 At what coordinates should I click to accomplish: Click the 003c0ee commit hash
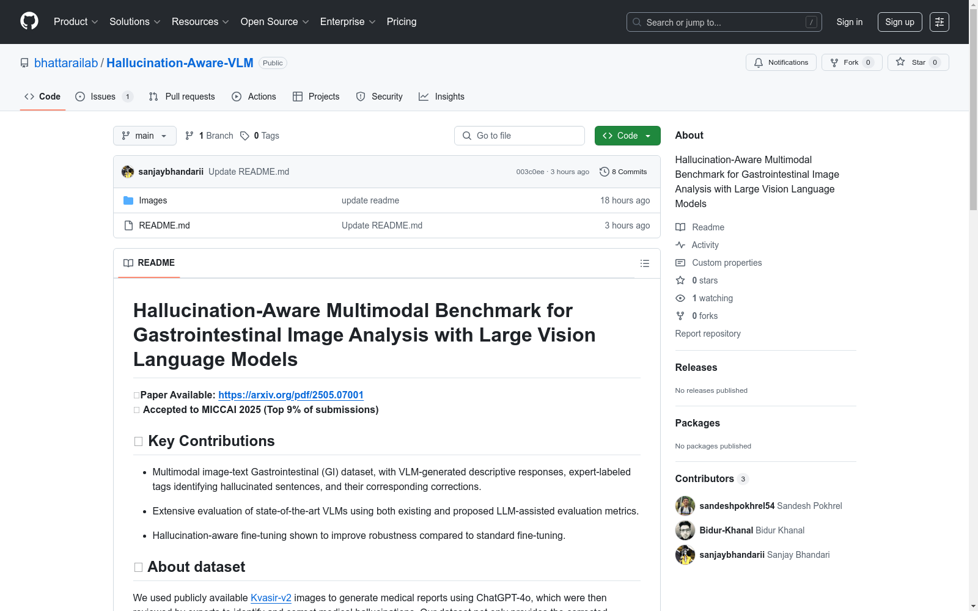click(530, 172)
